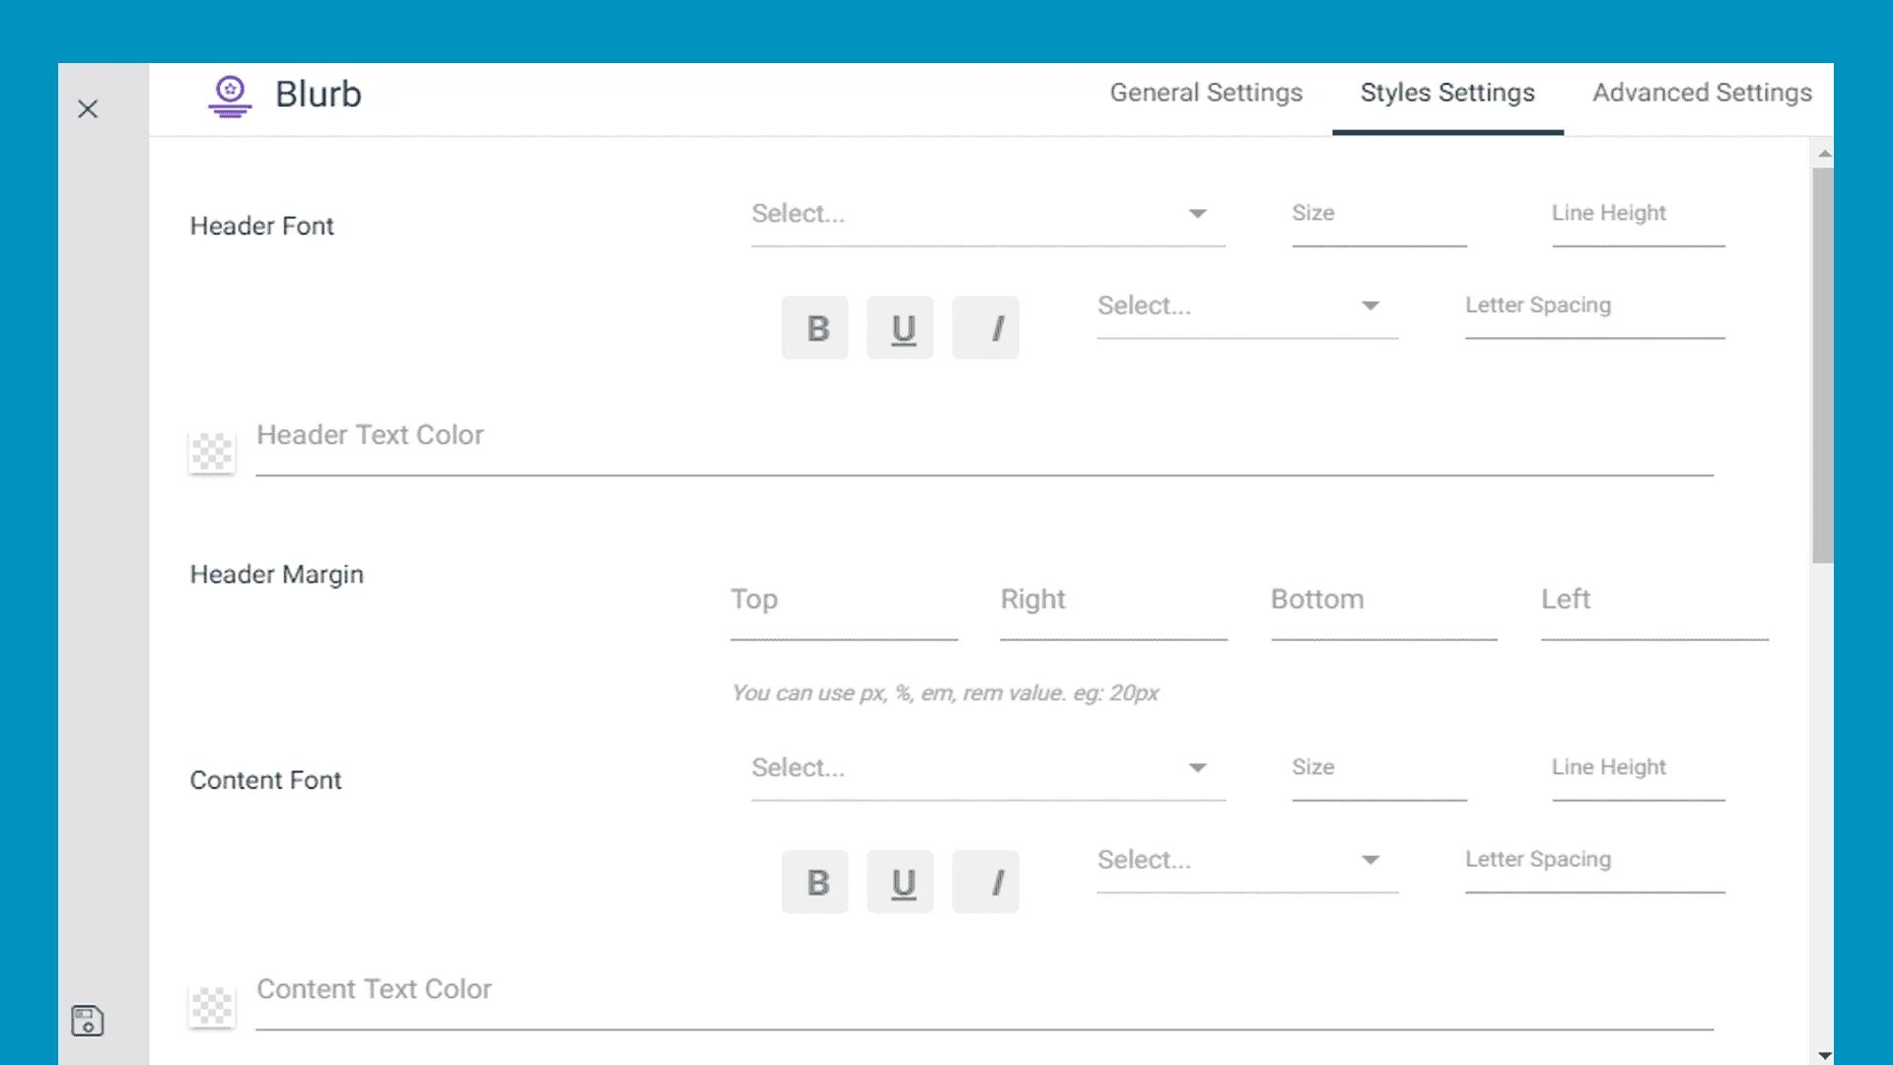Open the dropdown next to Header italic button
Viewport: 1893px width, 1065px height.
(1246, 306)
